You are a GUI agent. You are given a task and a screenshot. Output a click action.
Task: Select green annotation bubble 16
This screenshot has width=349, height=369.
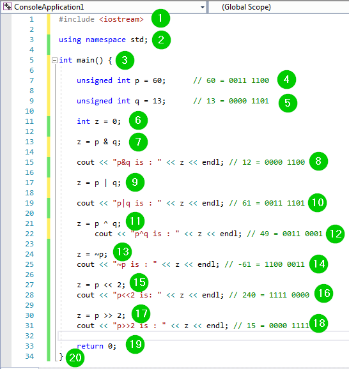coord(324,293)
